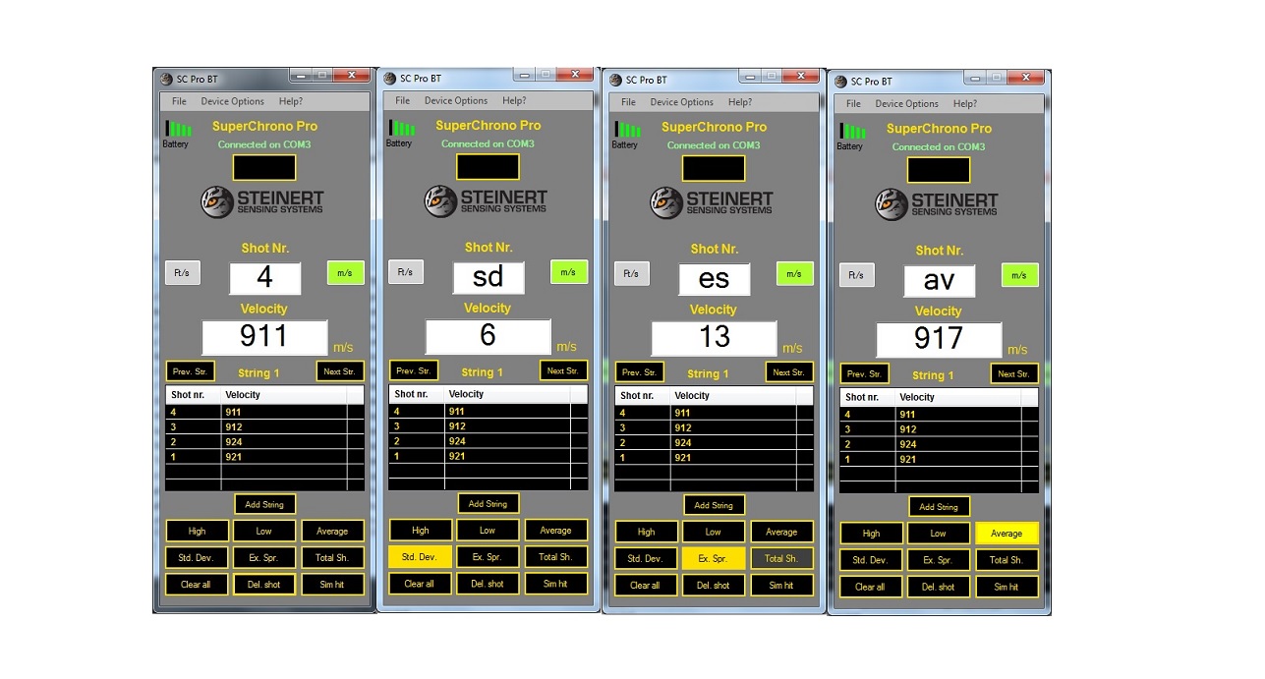Toggle Ft/s units in the es window
Image resolution: width=1265 pixels, height=679 pixels.
632,273
